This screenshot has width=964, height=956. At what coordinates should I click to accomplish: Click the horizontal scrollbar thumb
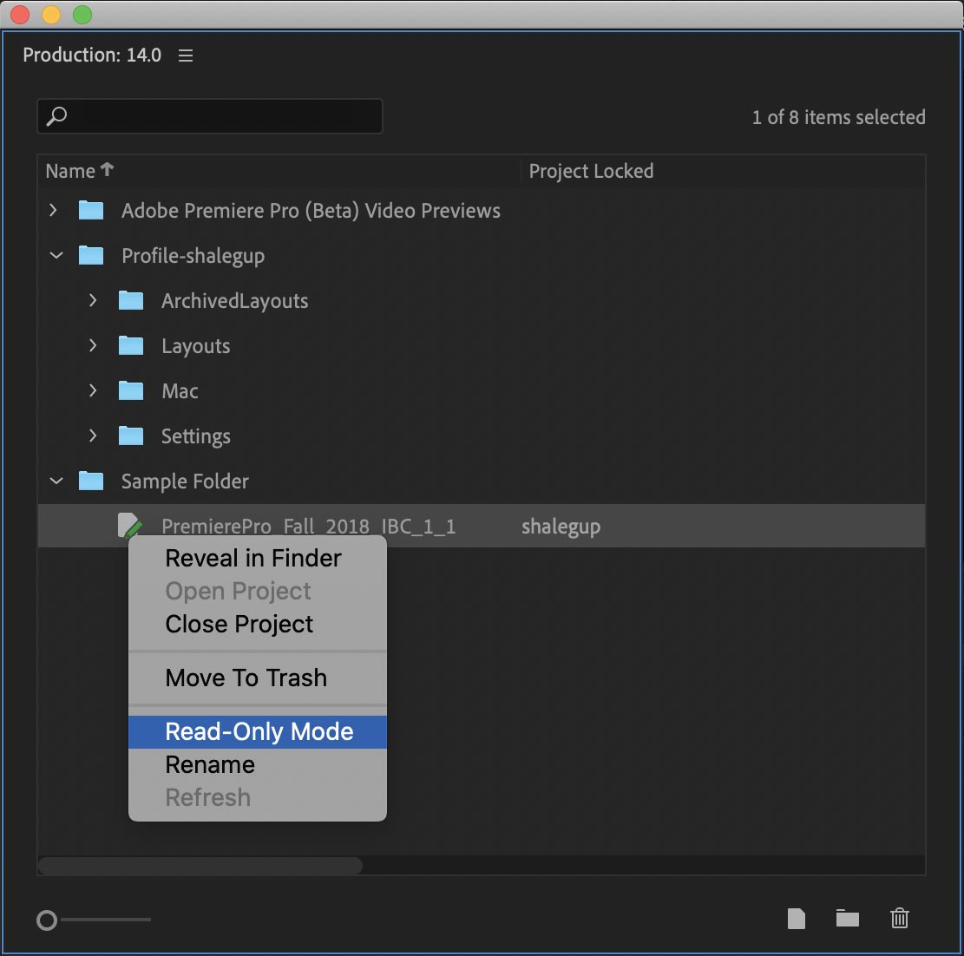click(200, 865)
